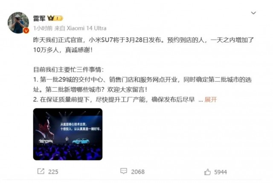Open the post options chevron menu
Image resolution: width=273 pixels, height=183 pixels.
coord(253,13)
